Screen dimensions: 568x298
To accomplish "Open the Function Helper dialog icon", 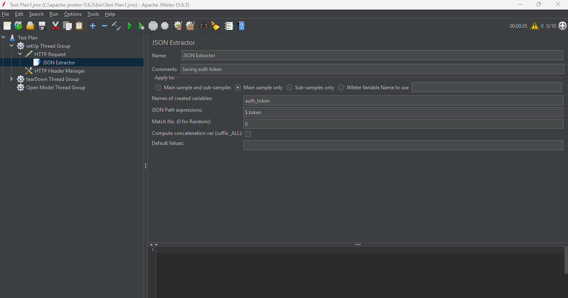I will tap(229, 26).
